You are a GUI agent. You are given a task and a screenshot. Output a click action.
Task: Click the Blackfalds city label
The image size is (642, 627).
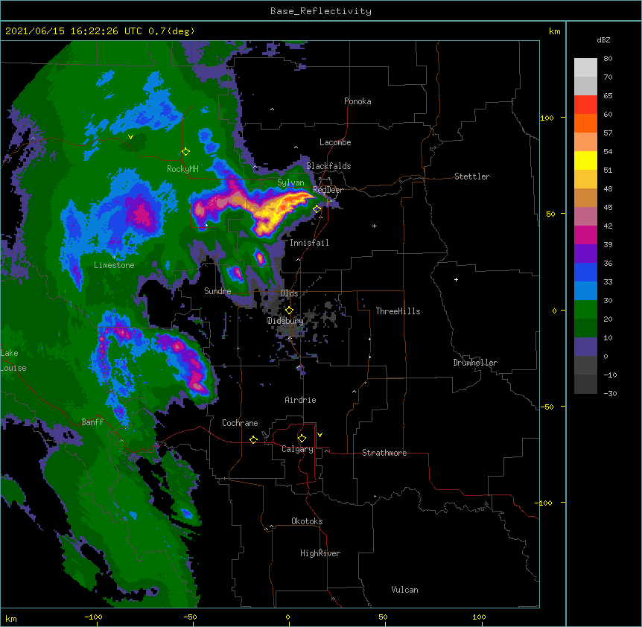(328, 166)
